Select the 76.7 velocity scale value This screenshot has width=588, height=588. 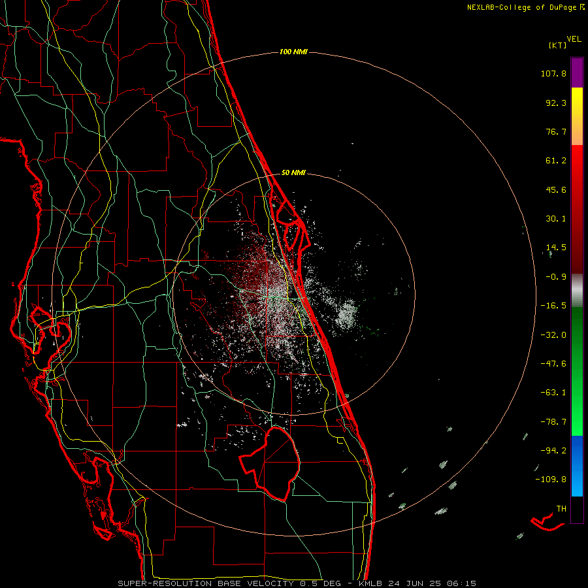coord(556,131)
